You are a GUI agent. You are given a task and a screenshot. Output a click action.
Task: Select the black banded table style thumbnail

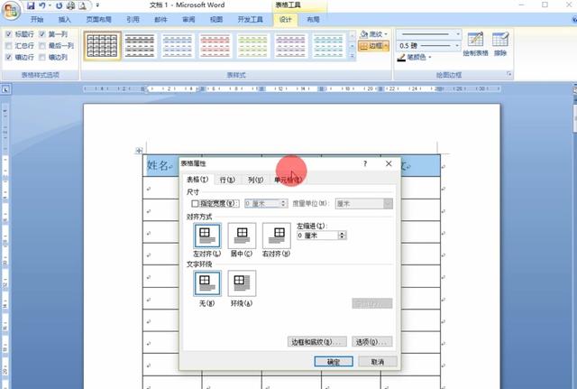(x=140, y=46)
